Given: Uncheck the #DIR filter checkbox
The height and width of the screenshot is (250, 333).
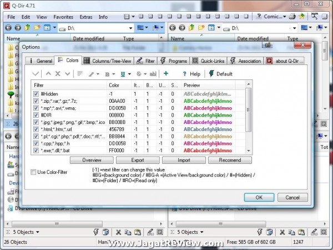Looking at the screenshot, I should click(36, 115).
